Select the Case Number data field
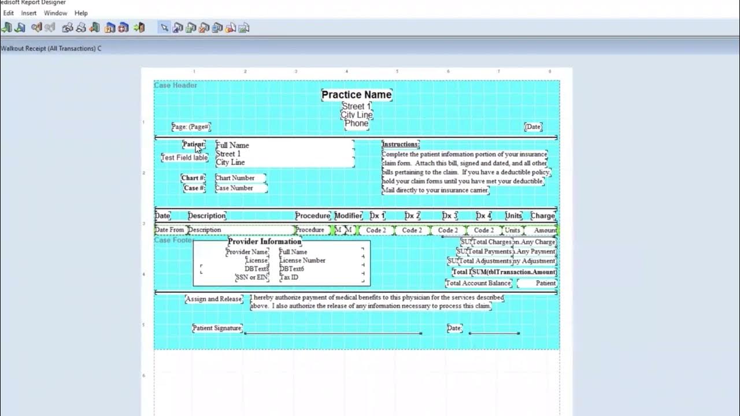This screenshot has width=740, height=416. (x=240, y=188)
